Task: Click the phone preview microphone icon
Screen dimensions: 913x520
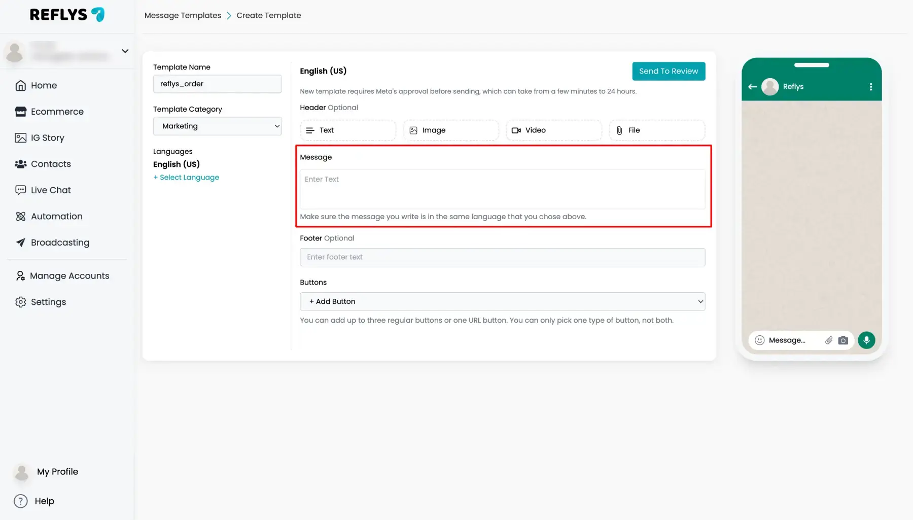Action: pyautogui.click(x=866, y=340)
